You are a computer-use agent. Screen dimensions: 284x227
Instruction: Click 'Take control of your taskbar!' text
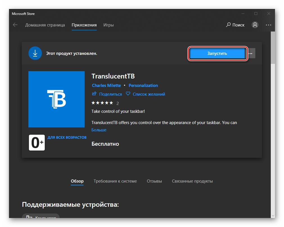(118, 111)
